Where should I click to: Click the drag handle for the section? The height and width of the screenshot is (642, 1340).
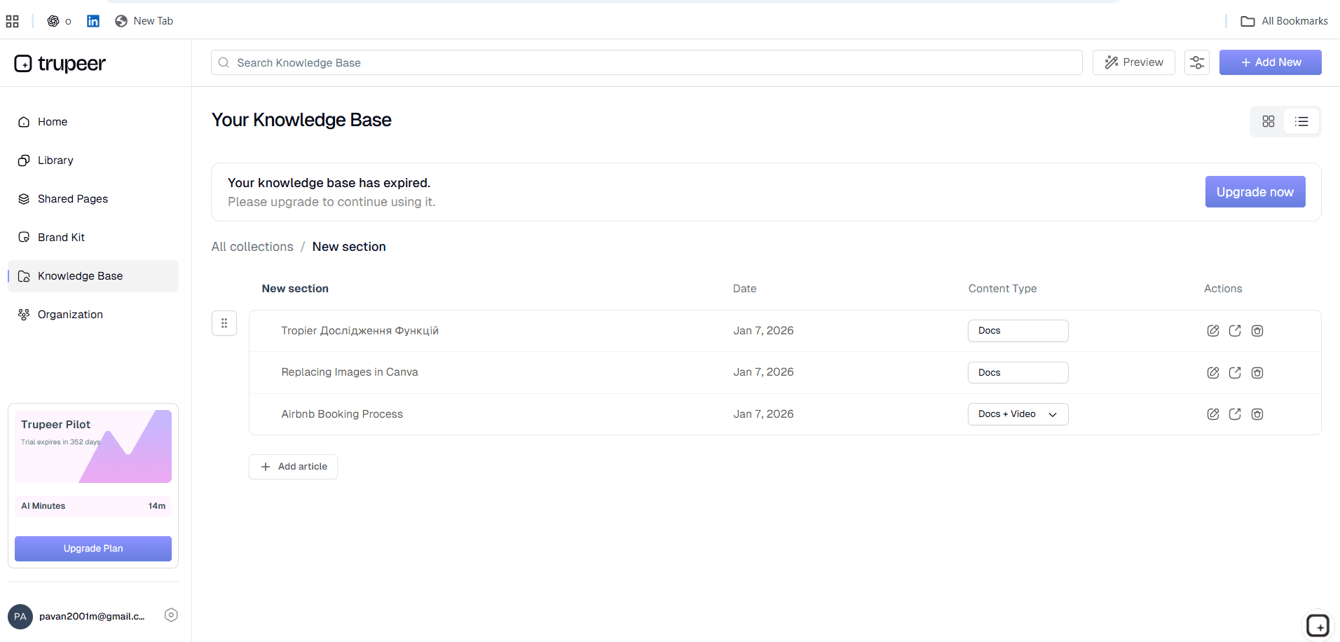coord(224,323)
